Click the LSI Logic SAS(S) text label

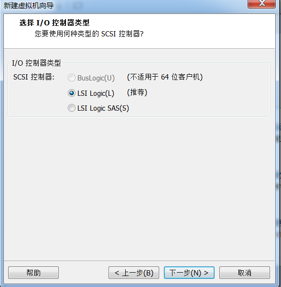pos(103,108)
